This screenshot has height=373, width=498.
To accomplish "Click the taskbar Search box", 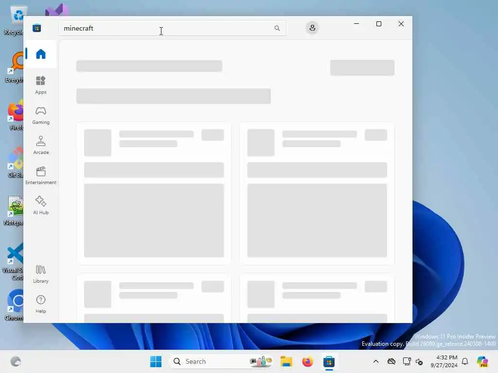I will point(222,361).
